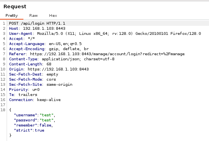Click the keep-alive value
Viewport: 209px width, 141px height.
(x=49, y=100)
